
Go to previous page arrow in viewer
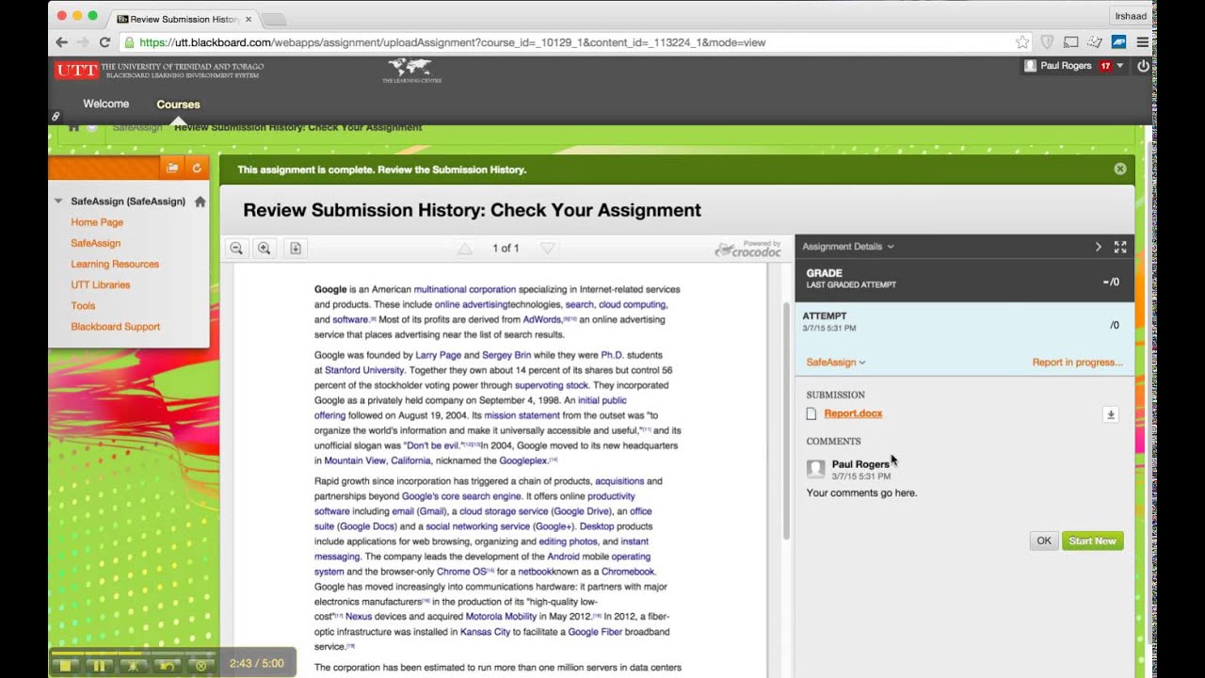click(465, 249)
